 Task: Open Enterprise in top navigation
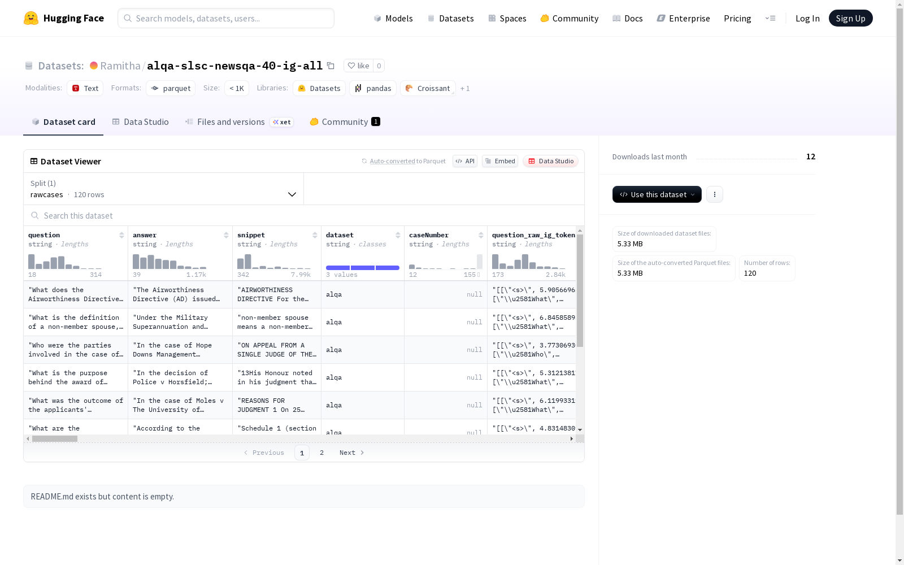pos(683,19)
